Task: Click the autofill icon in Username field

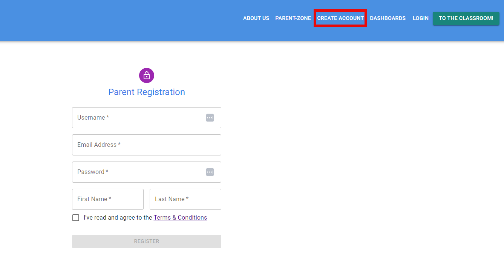Action: point(210,118)
